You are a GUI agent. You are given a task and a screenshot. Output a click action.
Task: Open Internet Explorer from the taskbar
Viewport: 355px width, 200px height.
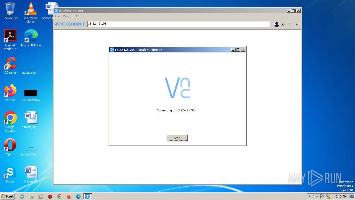coord(22,196)
